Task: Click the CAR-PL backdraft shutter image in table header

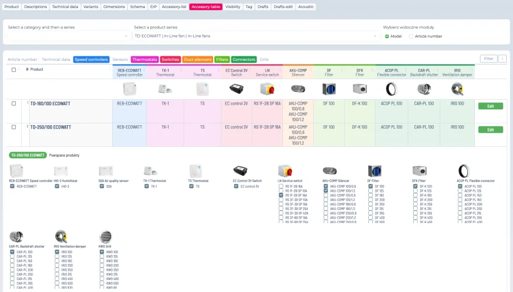Action: click(x=424, y=89)
